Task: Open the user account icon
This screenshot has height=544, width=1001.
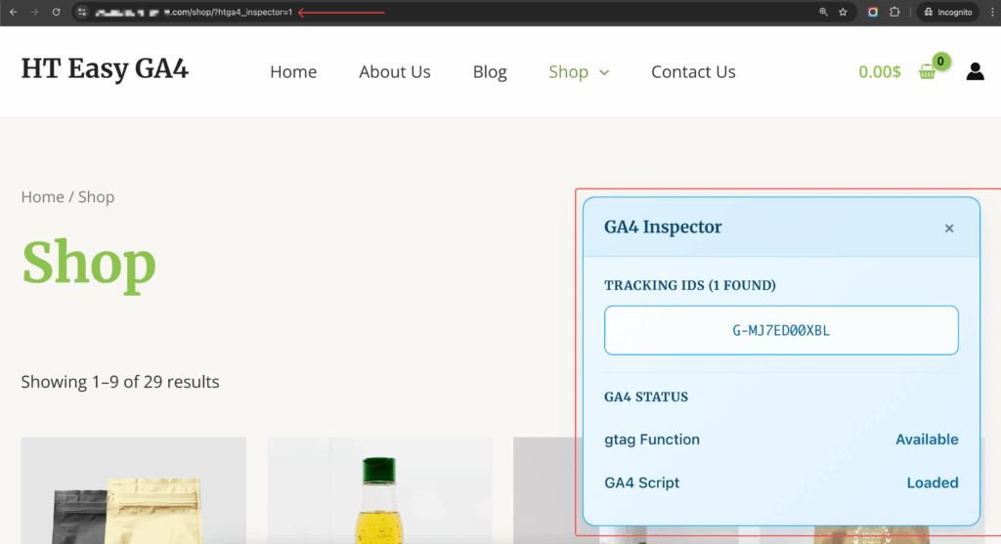Action: point(975,70)
